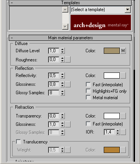Click the Diffuse Level value field

[x=54, y=51]
